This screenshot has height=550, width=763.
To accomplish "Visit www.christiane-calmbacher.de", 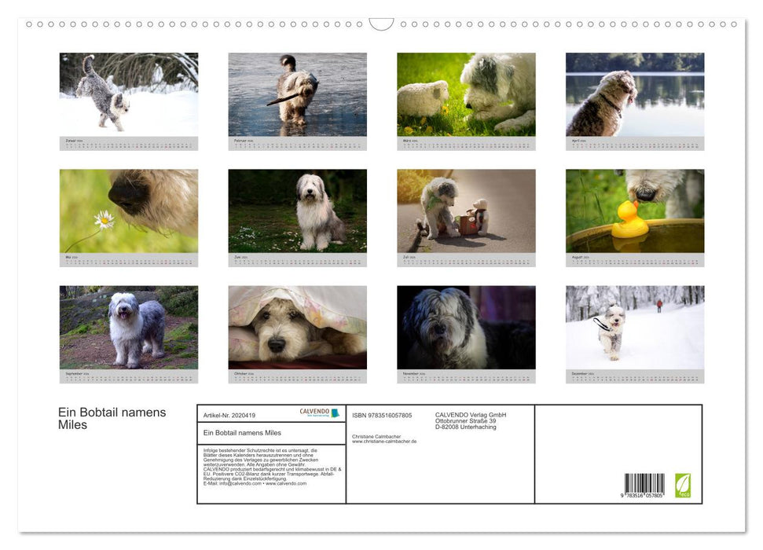I will [x=384, y=441].
